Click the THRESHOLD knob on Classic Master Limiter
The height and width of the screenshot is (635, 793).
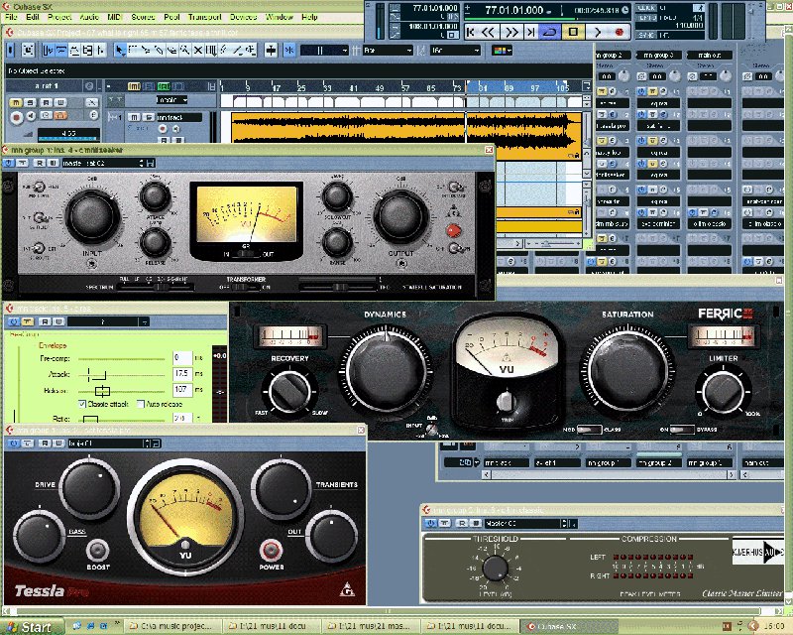495,568
